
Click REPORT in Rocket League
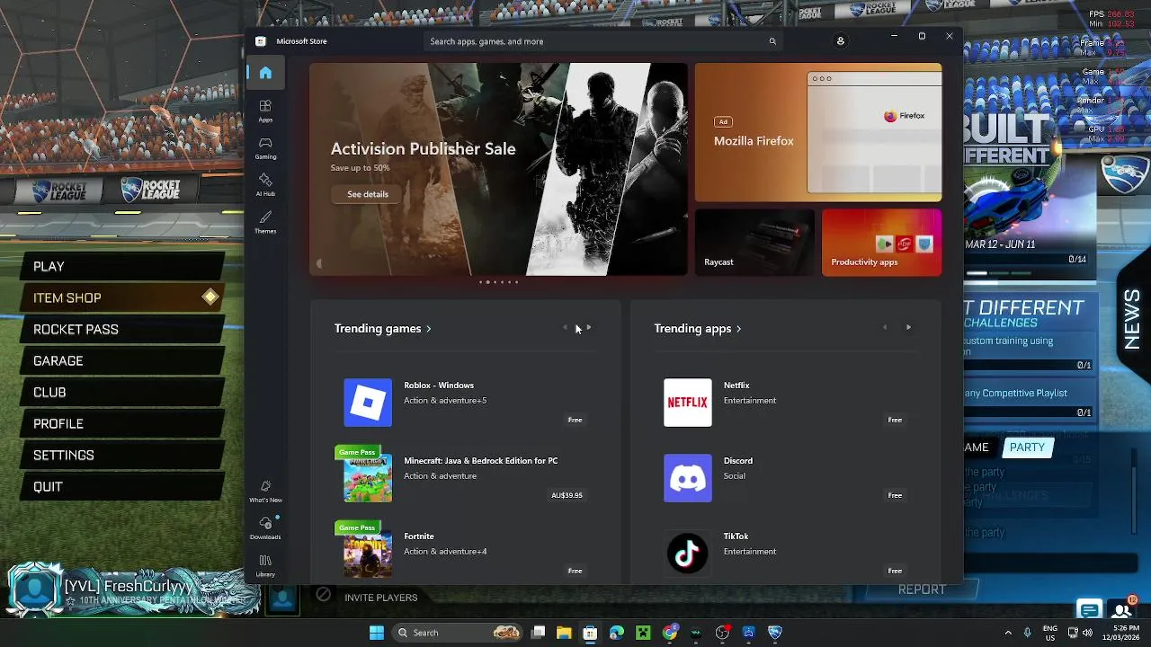click(922, 590)
